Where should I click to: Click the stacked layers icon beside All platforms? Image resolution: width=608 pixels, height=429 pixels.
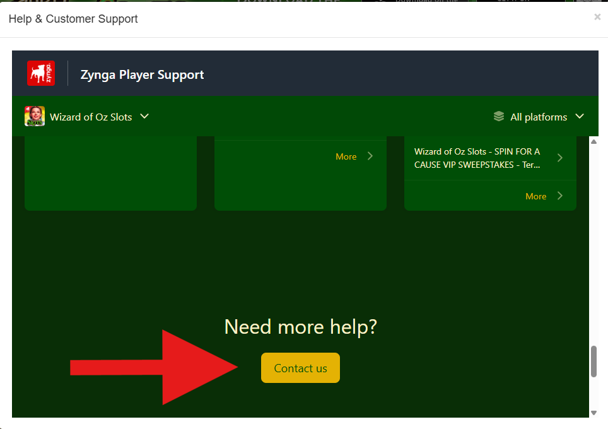point(499,117)
